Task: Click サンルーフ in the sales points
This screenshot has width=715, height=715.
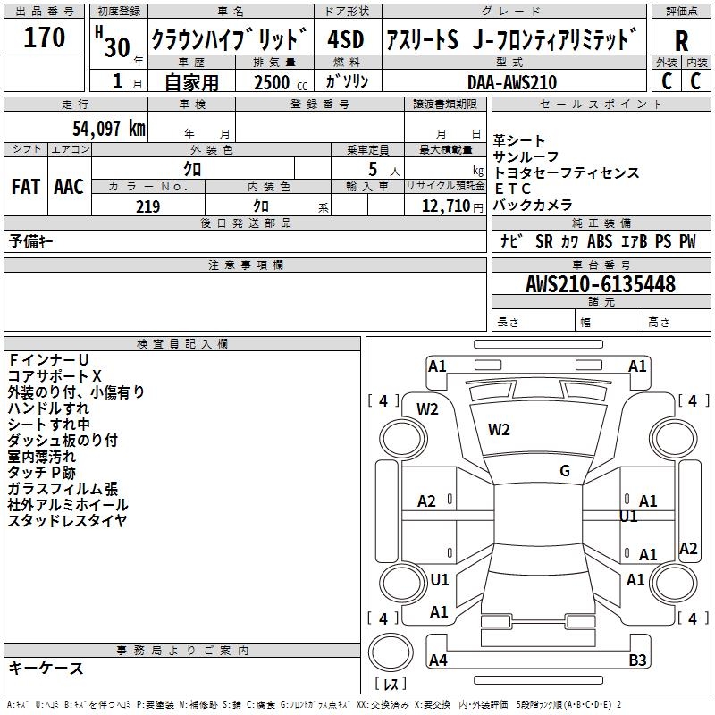Action: click(x=526, y=157)
